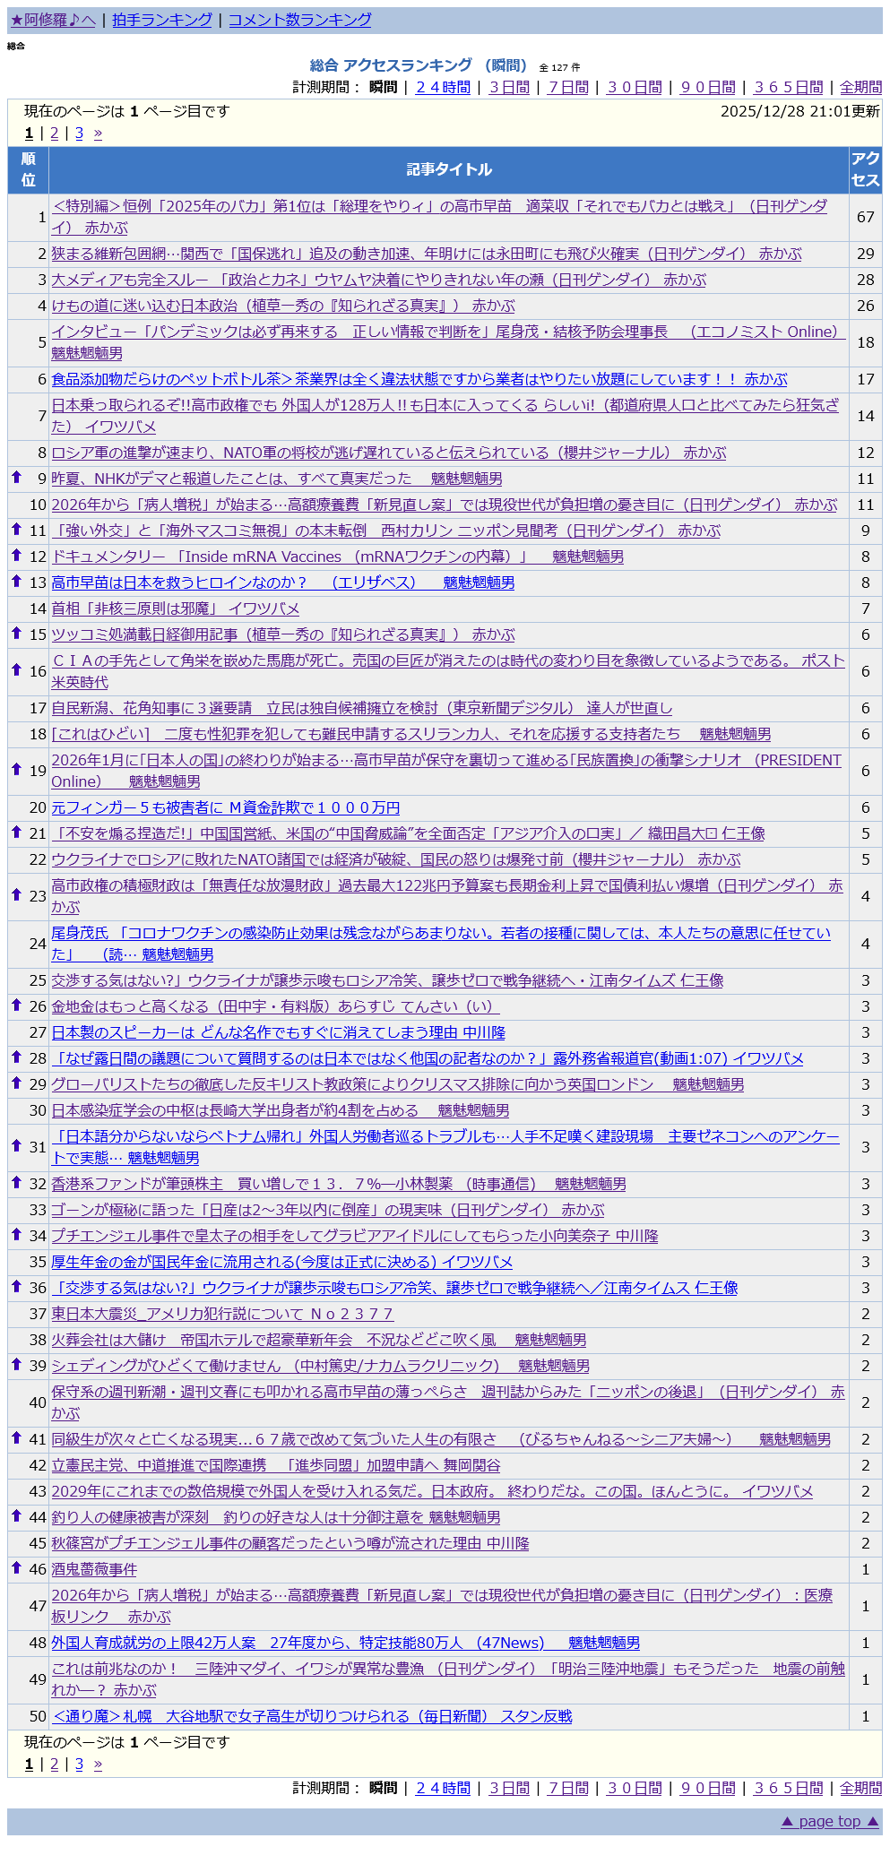The height and width of the screenshot is (1864, 890).
Task: Click the up arrow icon beside rank 19
Action: (16, 769)
